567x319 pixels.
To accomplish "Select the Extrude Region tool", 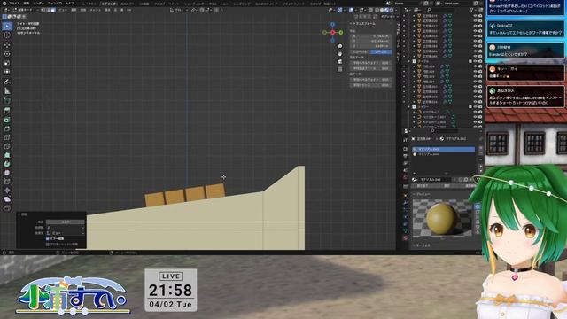I will (x=7, y=111).
